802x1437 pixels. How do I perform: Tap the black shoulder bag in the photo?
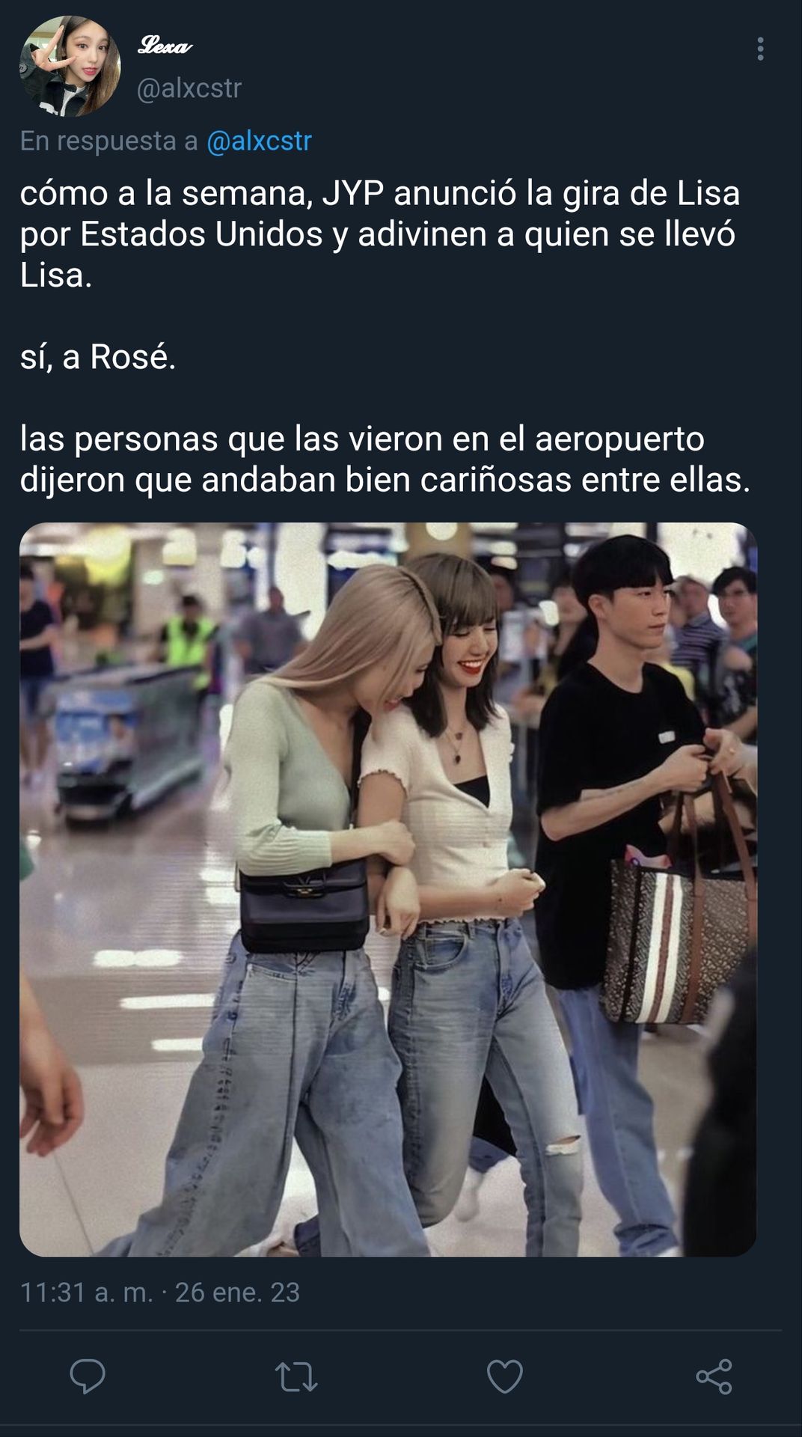304,904
